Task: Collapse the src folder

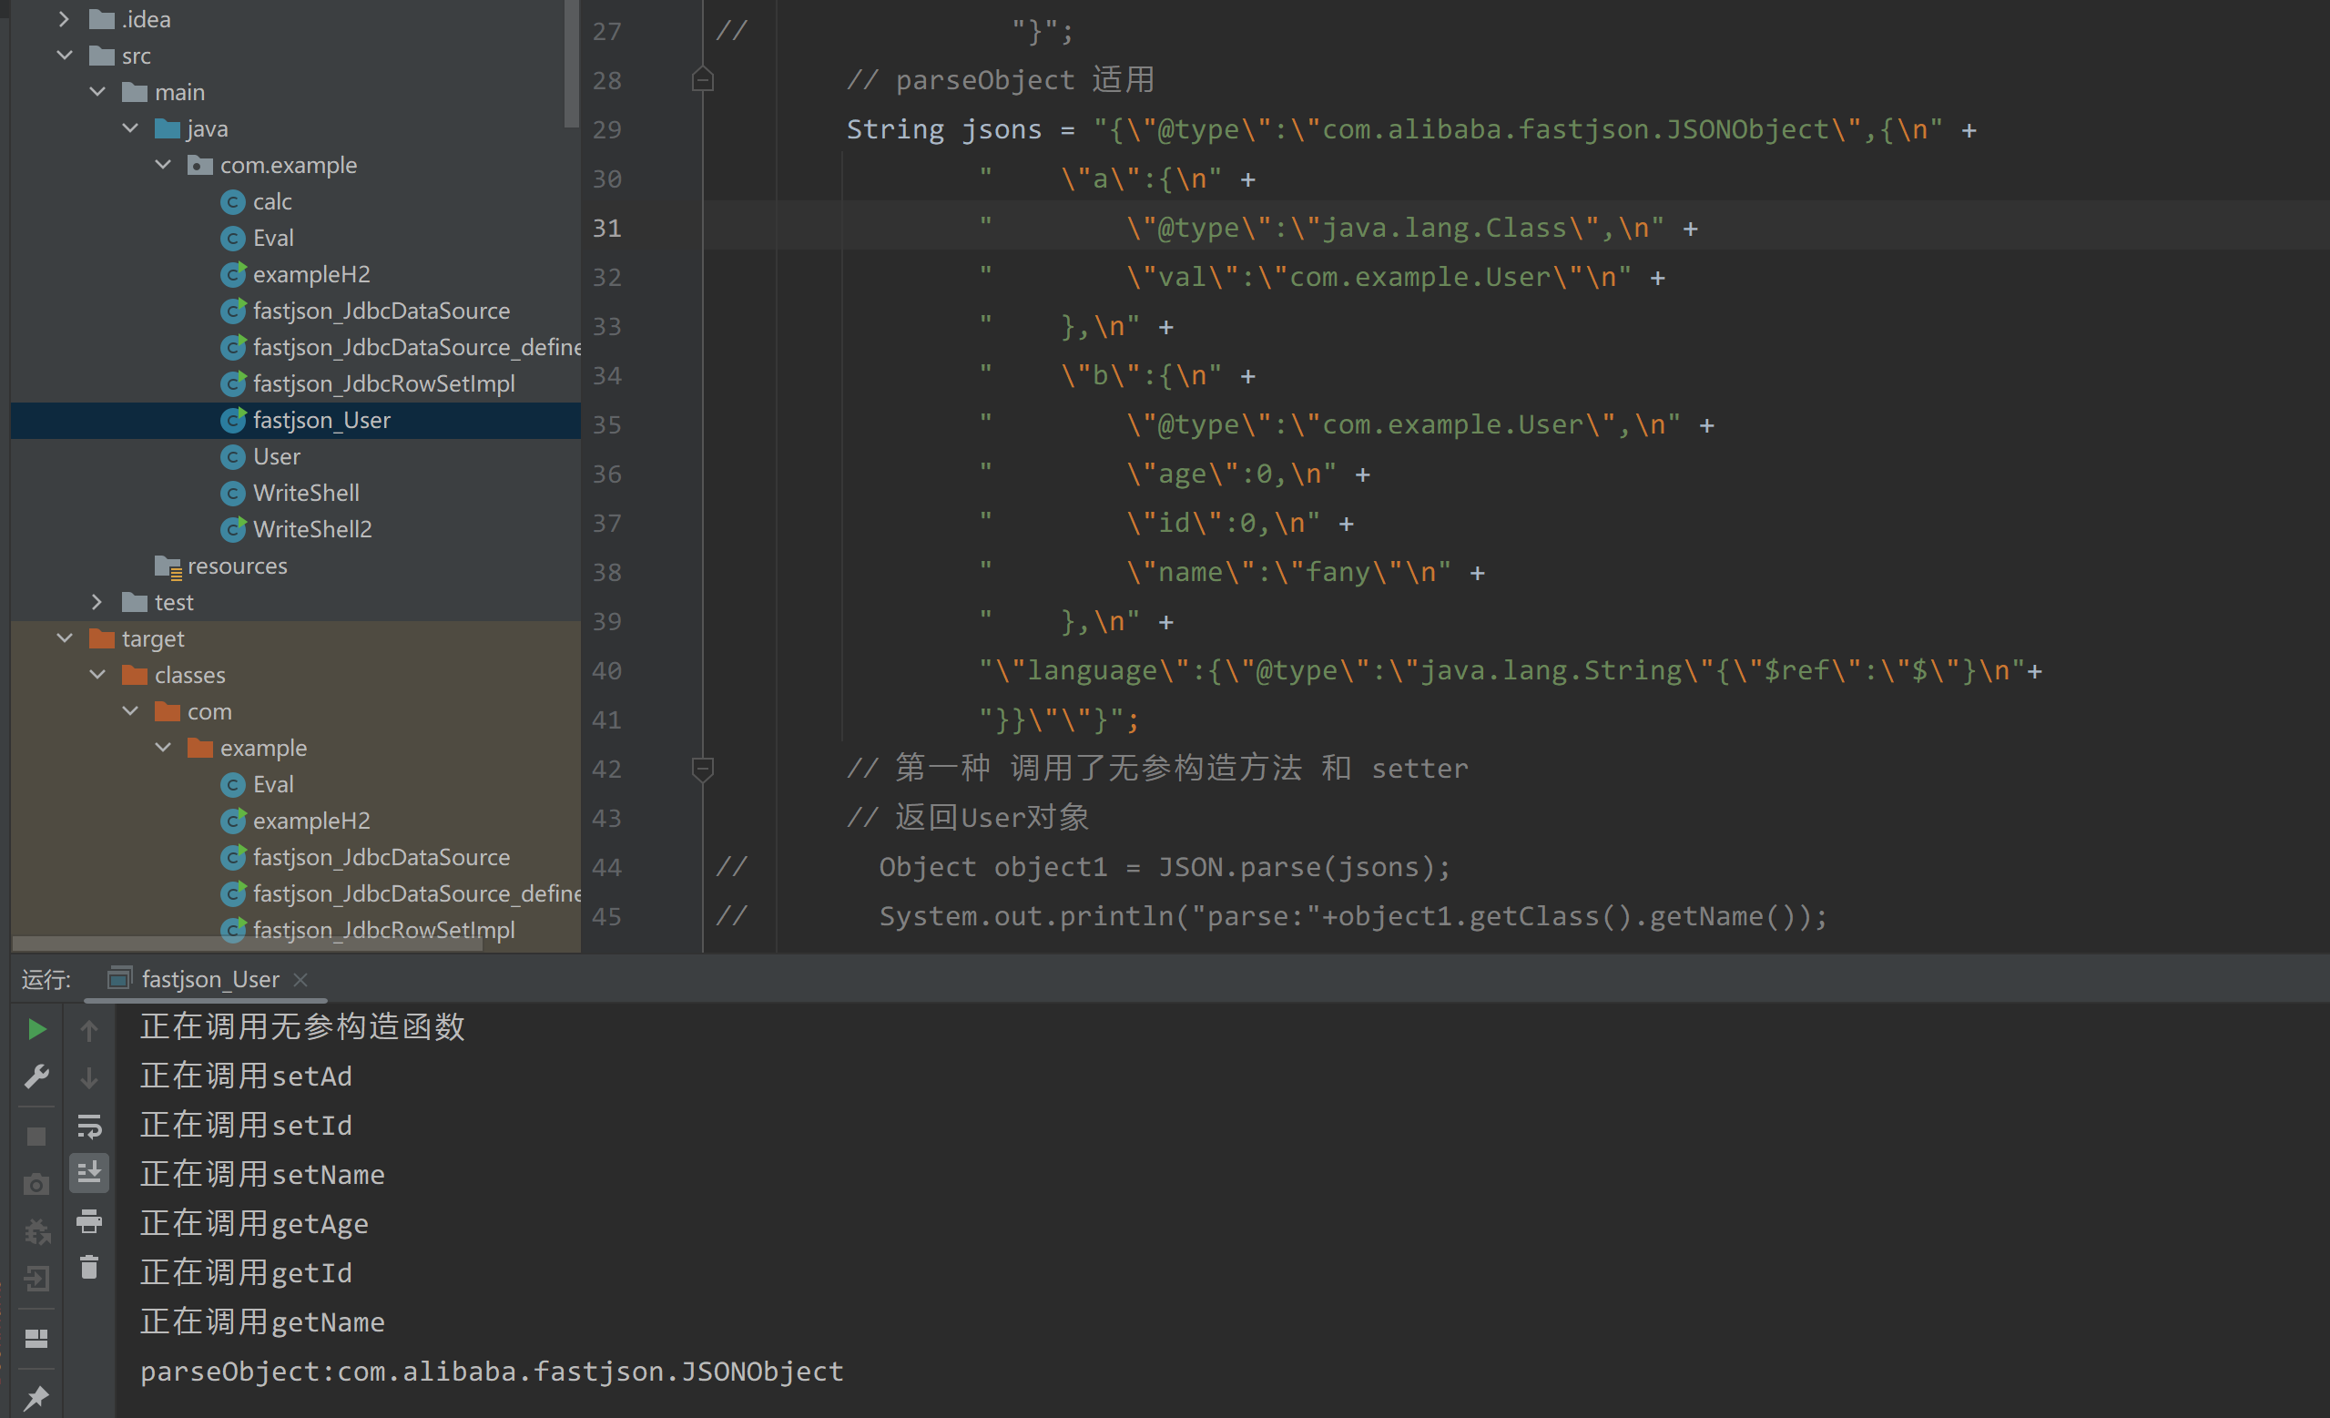Action: click(x=65, y=56)
